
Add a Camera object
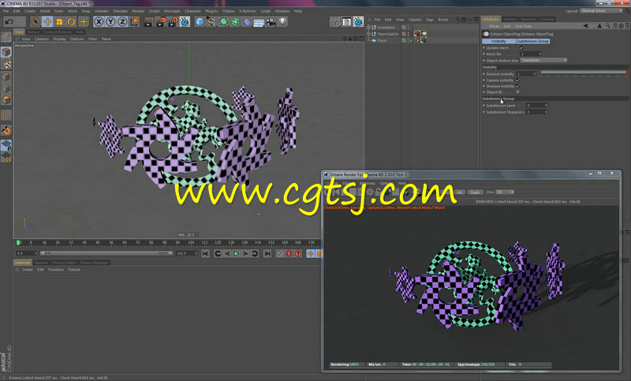point(271,21)
